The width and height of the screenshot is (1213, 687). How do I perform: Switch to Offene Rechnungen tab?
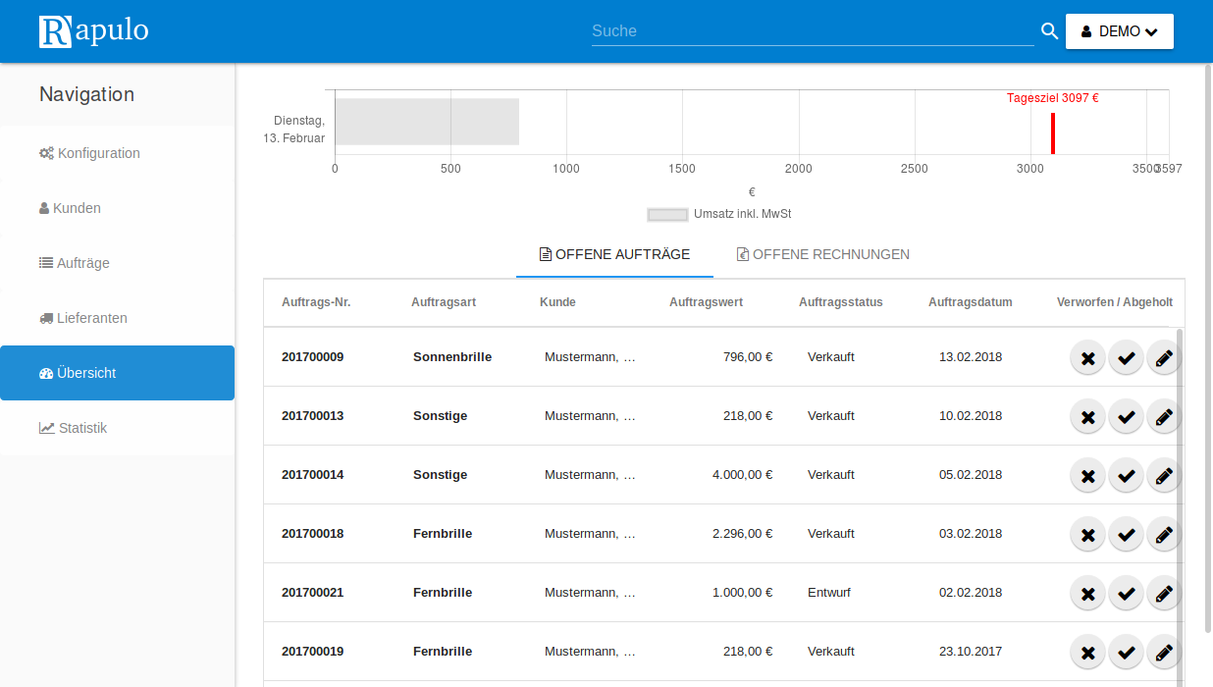click(822, 254)
